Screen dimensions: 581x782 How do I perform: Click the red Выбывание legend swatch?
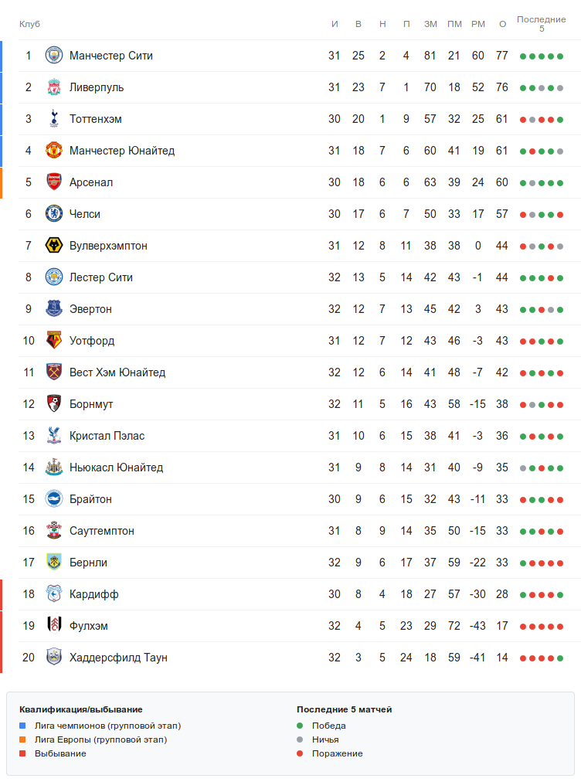tap(23, 753)
